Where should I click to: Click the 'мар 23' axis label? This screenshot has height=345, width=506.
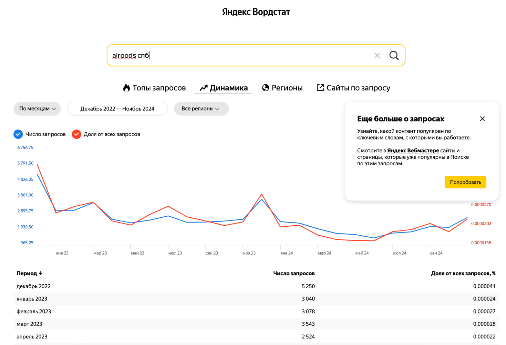tap(100, 253)
